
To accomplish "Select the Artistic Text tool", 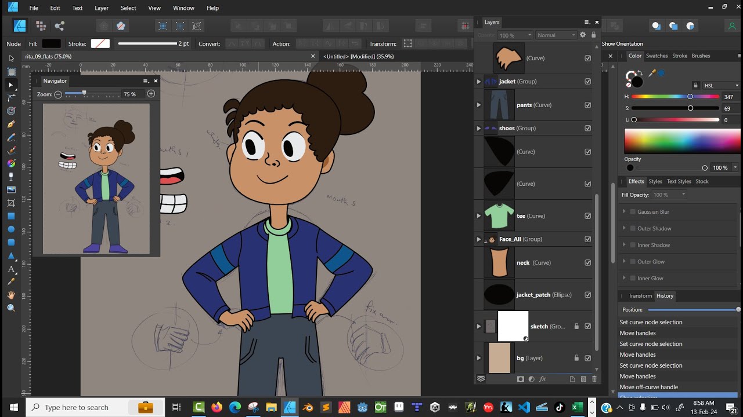I will point(11,269).
